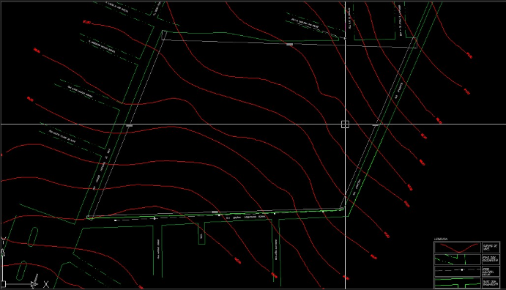
Task: Select the midpoint grip on bottom boundary edge
Action: [215, 212]
